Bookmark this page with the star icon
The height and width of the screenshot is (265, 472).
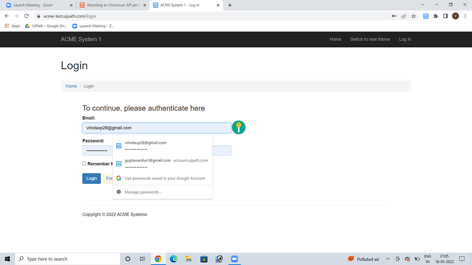[x=413, y=15]
